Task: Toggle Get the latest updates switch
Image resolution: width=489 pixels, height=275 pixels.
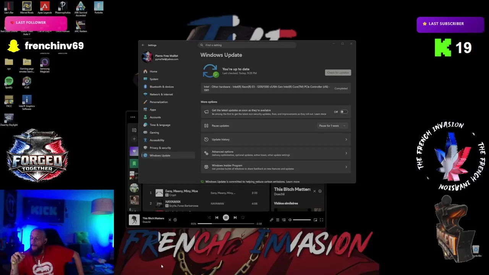Action: coord(344,112)
